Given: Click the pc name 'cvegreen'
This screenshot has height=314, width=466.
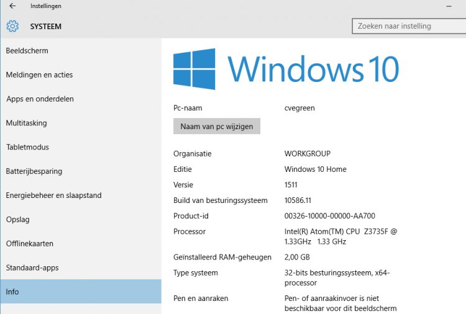Looking at the screenshot, I should (x=299, y=108).
